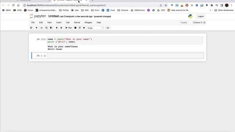Cut selected cells with the scissors icon
The height and width of the screenshot is (132, 235).
pyautogui.click(x=42, y=28)
